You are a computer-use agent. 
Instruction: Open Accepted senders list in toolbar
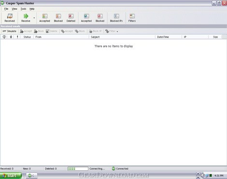[x=44, y=18]
